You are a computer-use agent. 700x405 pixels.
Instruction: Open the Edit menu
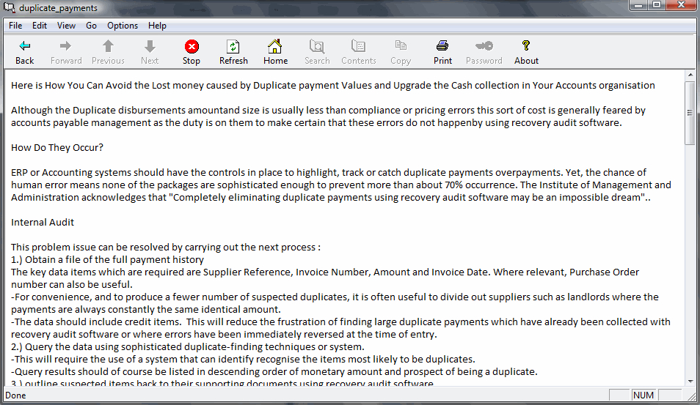point(40,26)
